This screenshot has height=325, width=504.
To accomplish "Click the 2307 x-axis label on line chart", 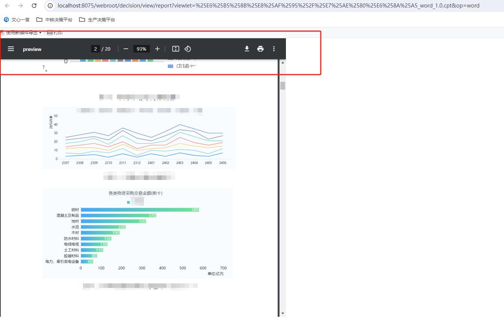I will point(66,163).
